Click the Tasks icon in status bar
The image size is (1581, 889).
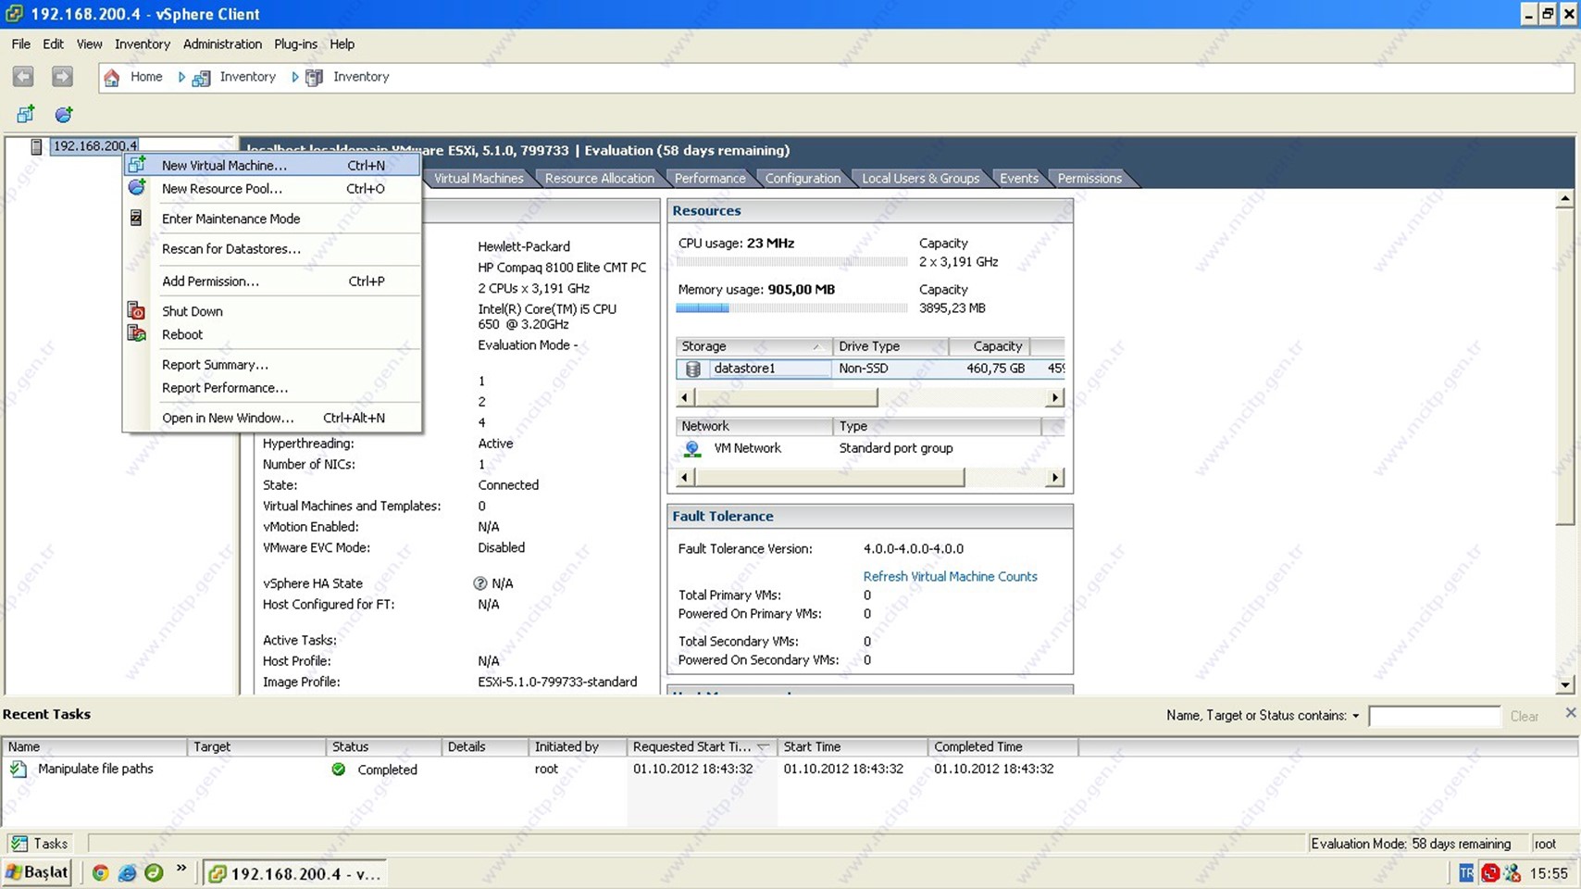pos(19,844)
